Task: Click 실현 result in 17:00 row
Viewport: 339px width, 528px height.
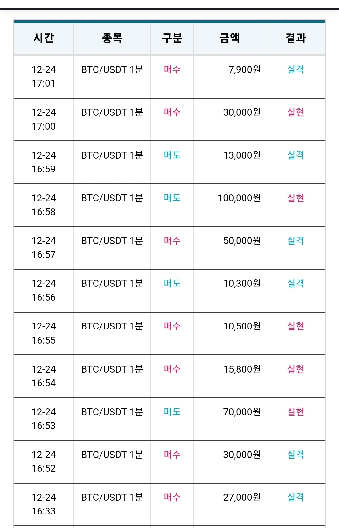Action: (295, 112)
